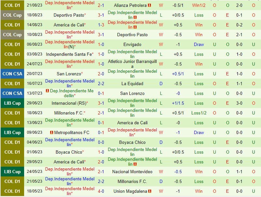The image size is (261, 197).
Task: Open Millonarios F.C. home team on 18/06/23
Action: tap(69, 113)
